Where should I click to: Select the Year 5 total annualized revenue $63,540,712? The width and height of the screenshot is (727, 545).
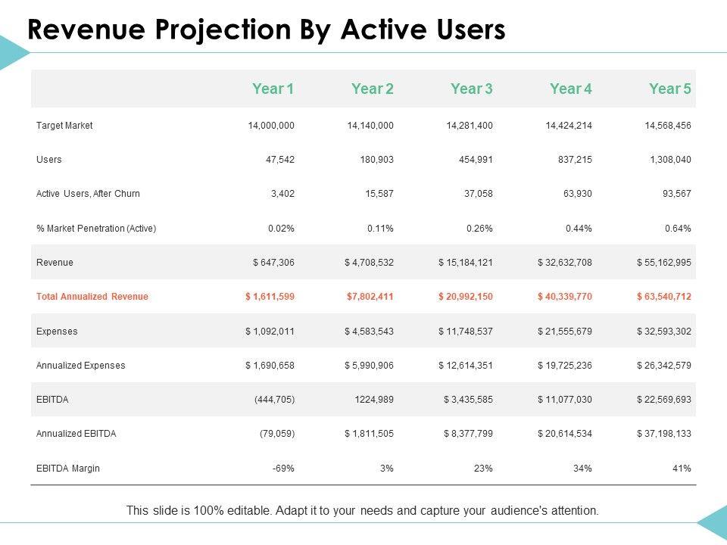663,297
